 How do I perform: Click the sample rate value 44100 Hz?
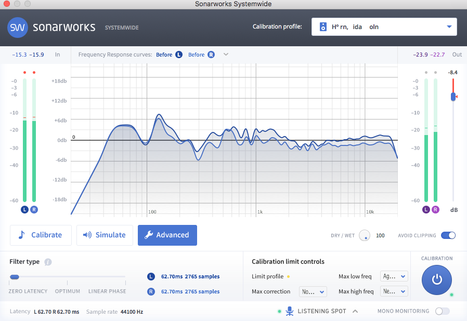[132, 312]
